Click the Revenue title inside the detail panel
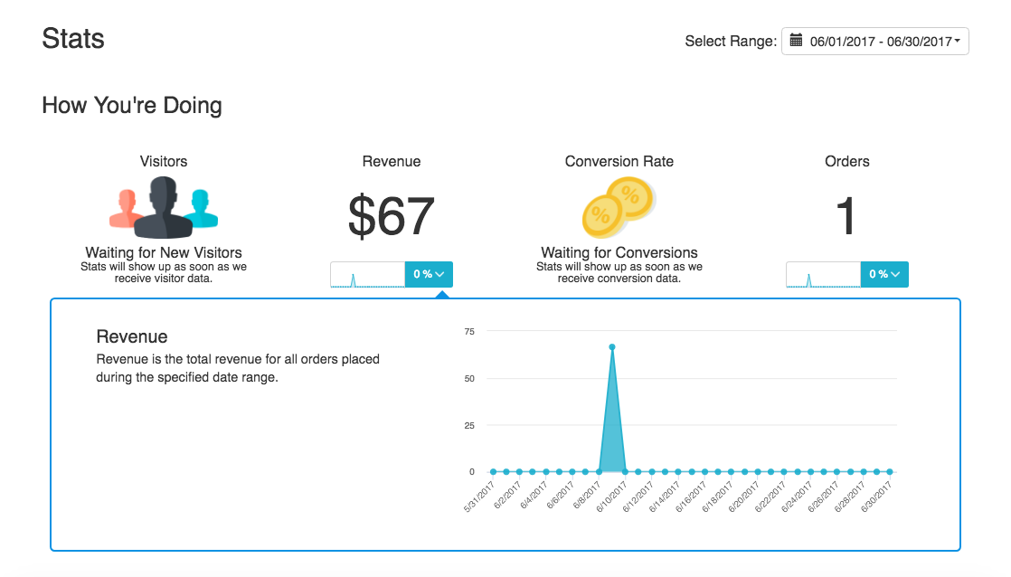 (132, 336)
